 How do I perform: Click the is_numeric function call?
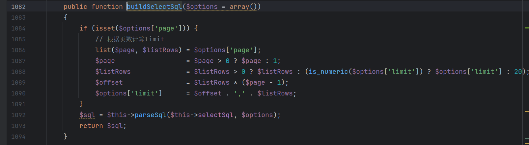[328, 72]
